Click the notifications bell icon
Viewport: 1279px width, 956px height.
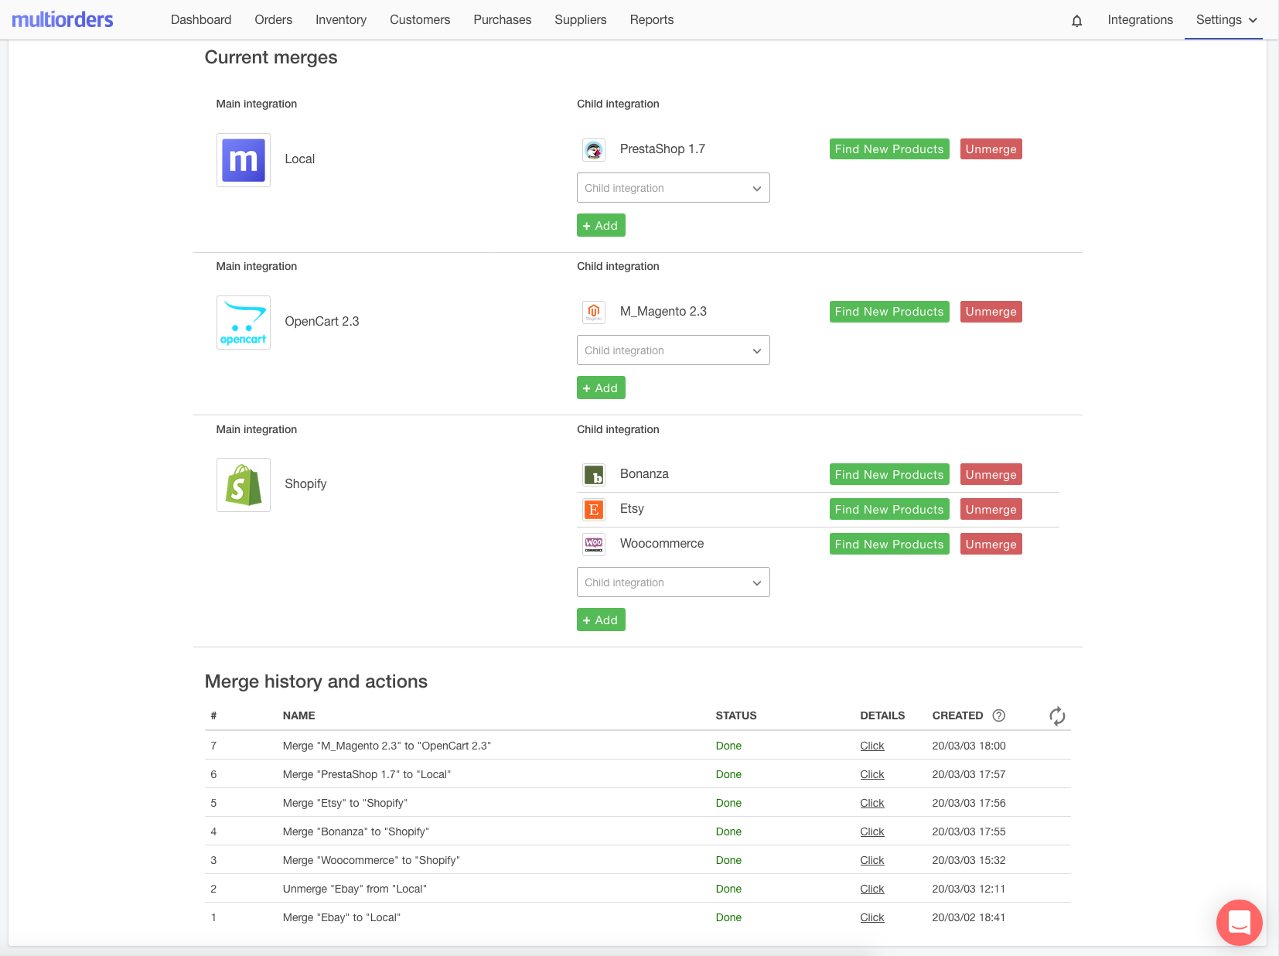pyautogui.click(x=1076, y=21)
